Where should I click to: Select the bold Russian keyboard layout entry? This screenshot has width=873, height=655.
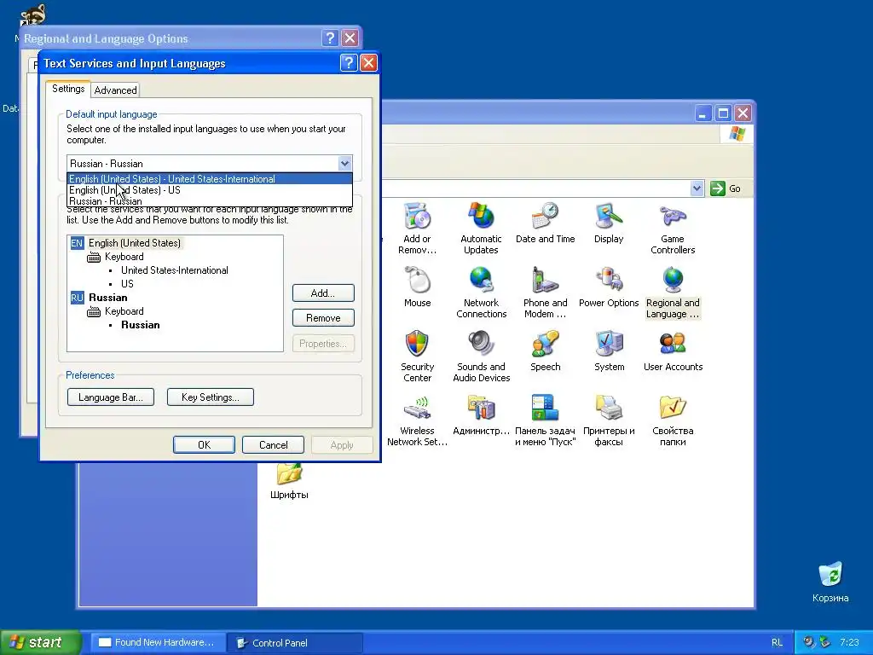[141, 325]
